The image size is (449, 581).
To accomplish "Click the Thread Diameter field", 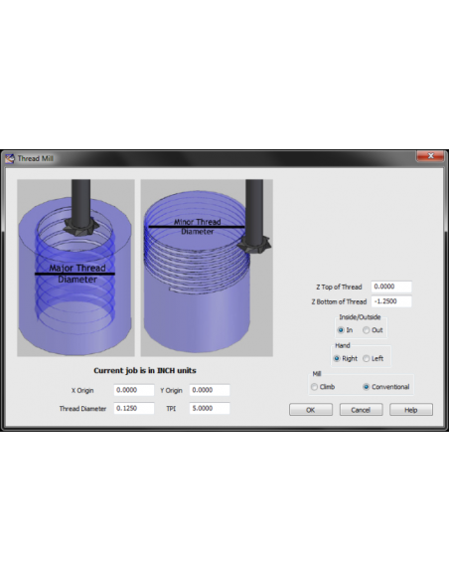I will click(x=134, y=408).
